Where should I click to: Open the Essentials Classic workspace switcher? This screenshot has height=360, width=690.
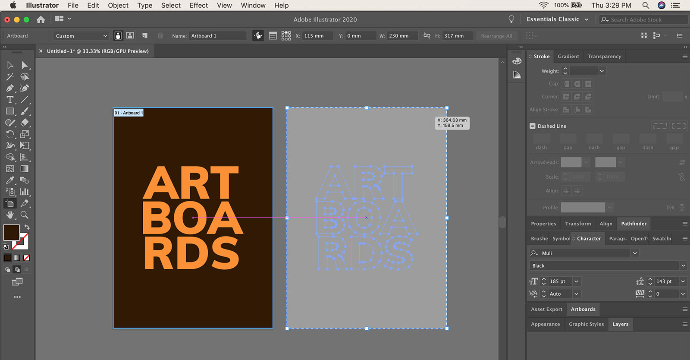click(x=557, y=19)
